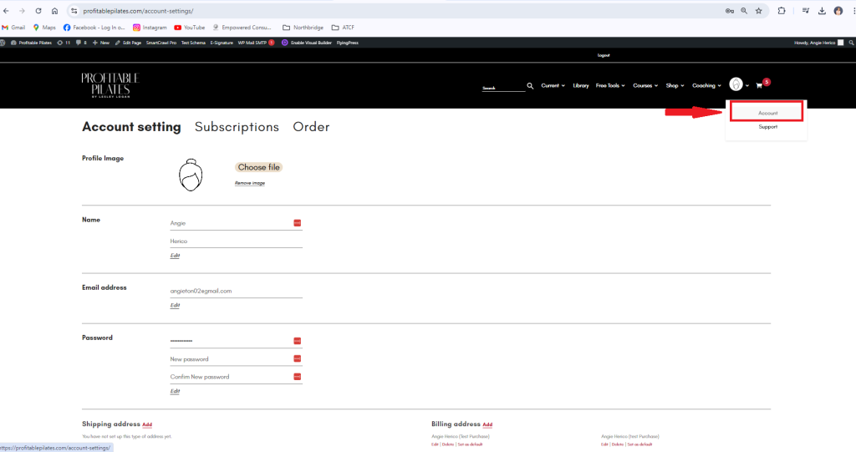Image resolution: width=856 pixels, height=452 pixels.
Task: Toggle the user avatar account dropdown
Action: [x=737, y=85]
